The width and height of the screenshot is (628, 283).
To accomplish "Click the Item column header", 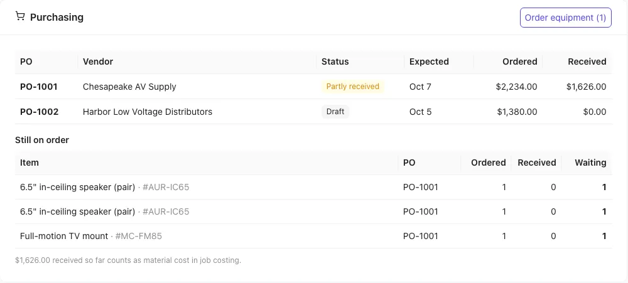I will coord(30,163).
